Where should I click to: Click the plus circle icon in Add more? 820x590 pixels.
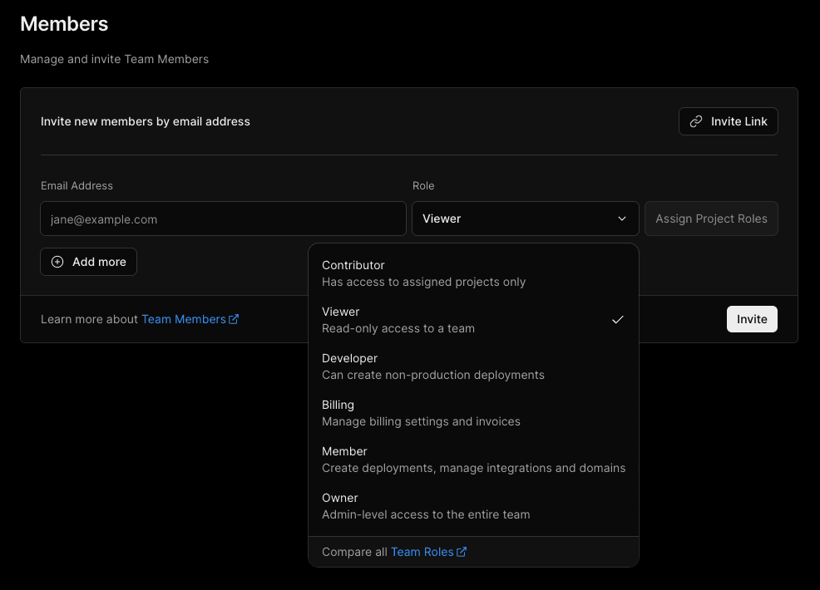[x=57, y=262]
